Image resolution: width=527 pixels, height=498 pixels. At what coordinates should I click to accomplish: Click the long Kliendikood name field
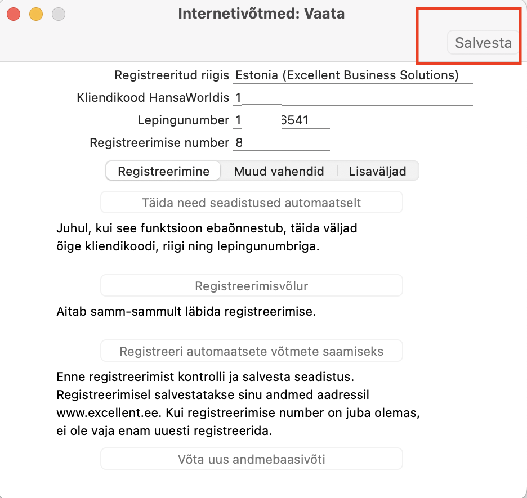coord(377,98)
